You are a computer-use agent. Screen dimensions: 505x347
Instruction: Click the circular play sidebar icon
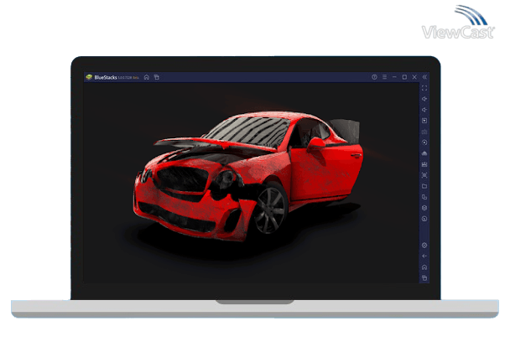pyautogui.click(x=424, y=142)
